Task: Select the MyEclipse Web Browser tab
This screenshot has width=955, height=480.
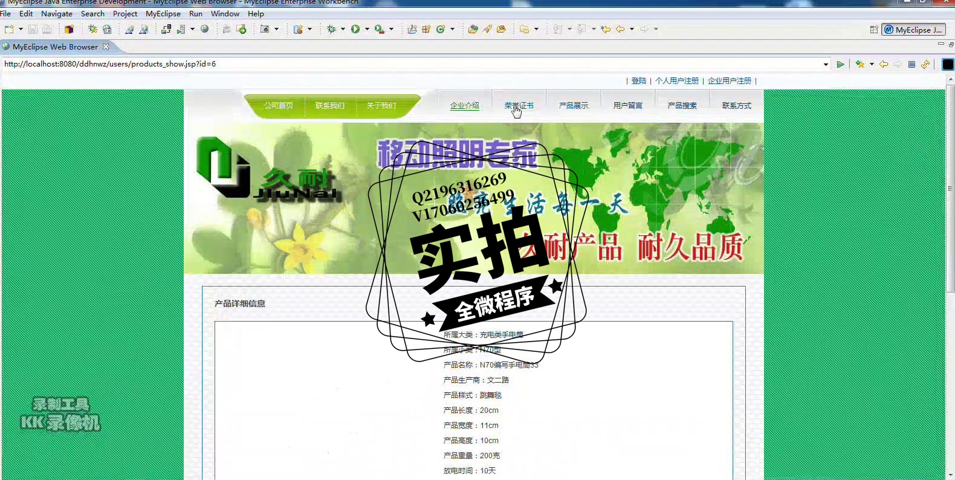Action: tap(55, 47)
